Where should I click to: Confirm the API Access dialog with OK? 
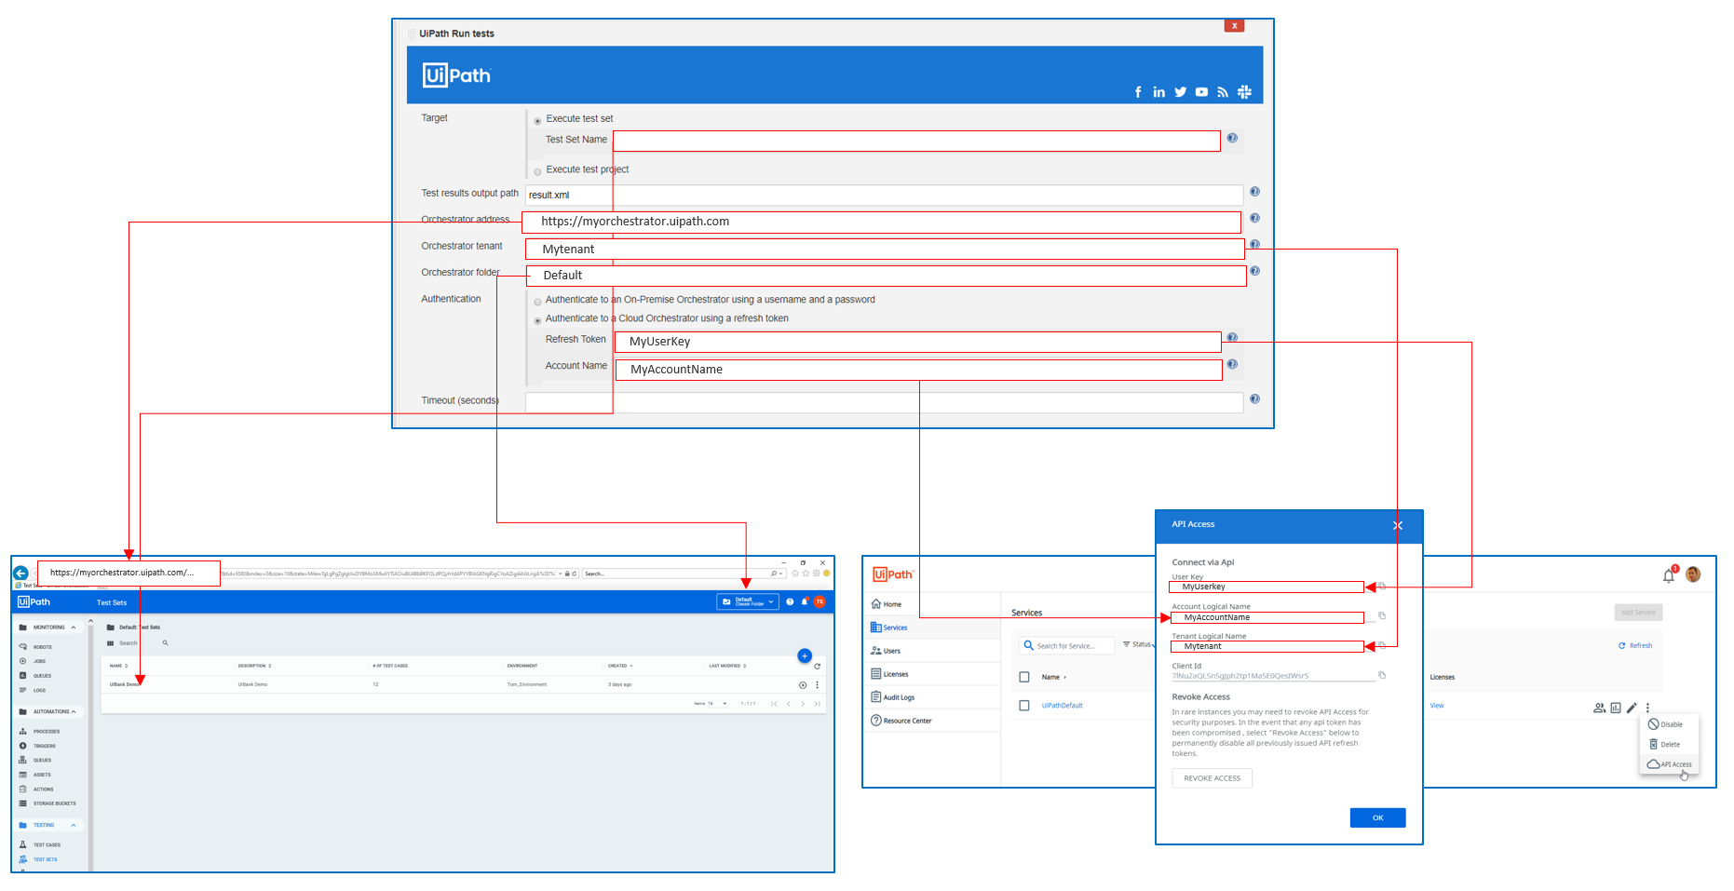pyautogui.click(x=1377, y=817)
